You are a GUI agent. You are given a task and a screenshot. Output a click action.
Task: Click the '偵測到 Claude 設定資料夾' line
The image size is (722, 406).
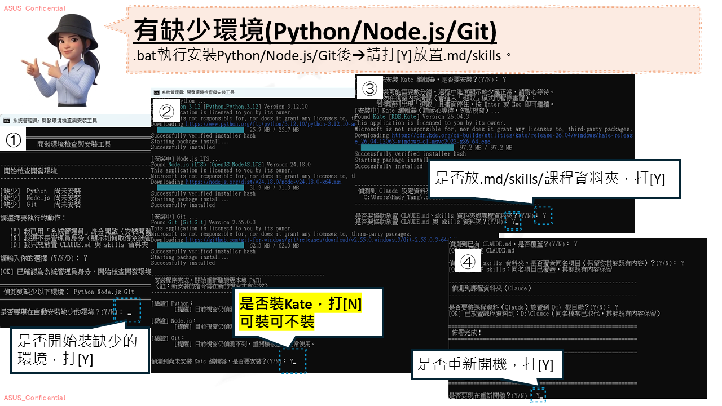tap(395, 191)
